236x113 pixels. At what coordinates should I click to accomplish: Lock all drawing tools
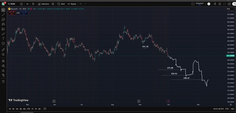click(x=3, y=70)
